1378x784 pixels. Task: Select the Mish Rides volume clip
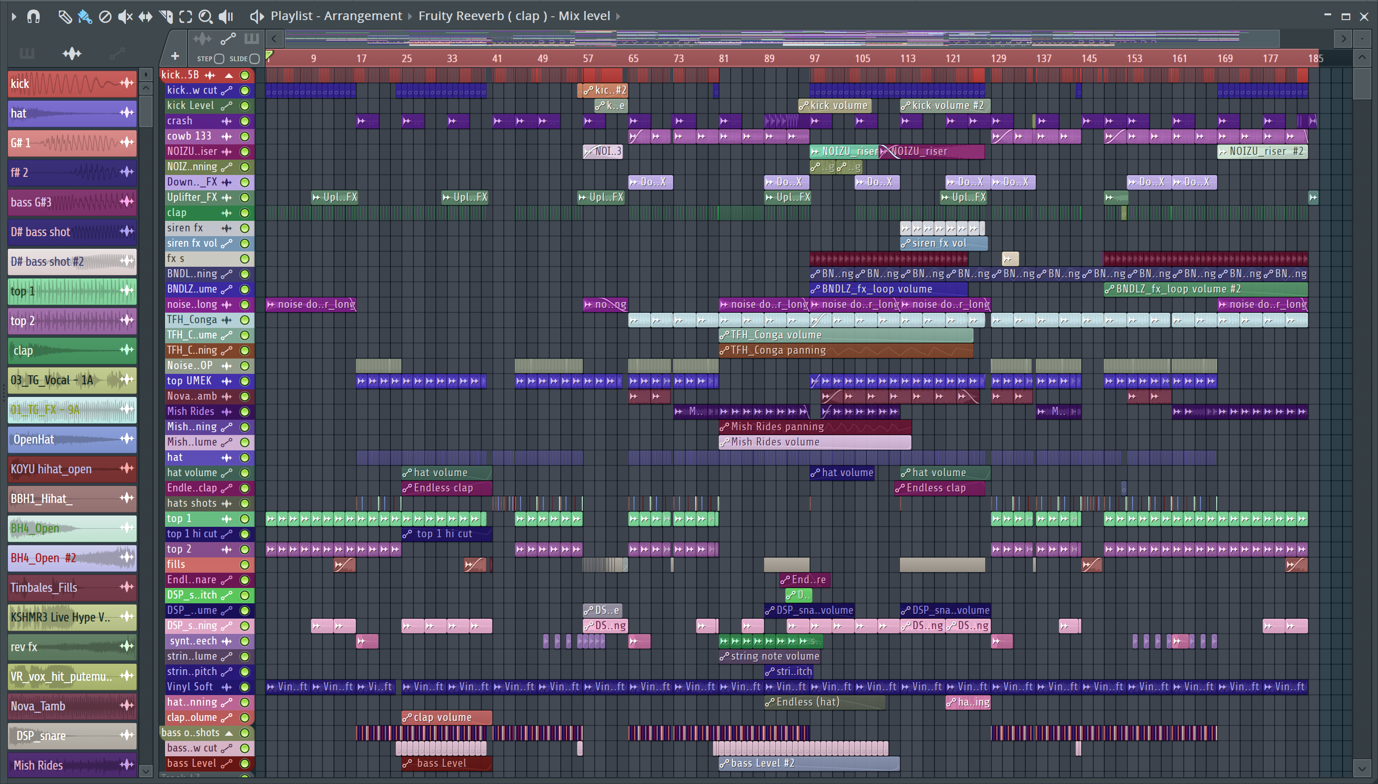click(815, 442)
